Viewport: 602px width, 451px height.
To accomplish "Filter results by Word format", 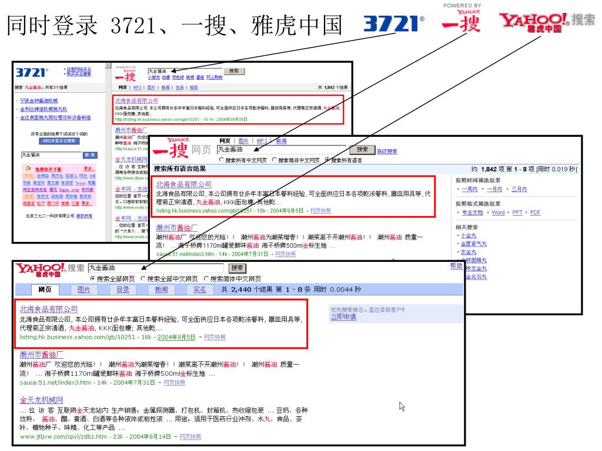I will [x=499, y=213].
